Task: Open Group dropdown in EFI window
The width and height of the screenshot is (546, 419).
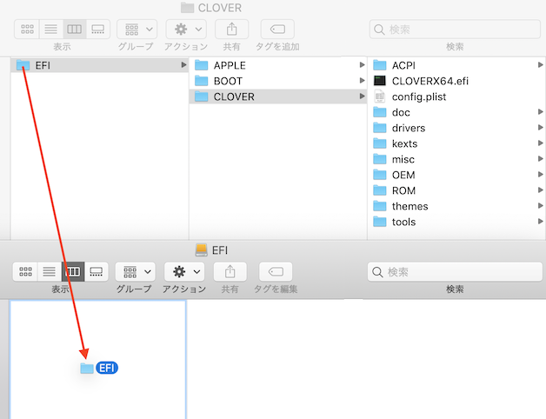Action: coord(136,272)
